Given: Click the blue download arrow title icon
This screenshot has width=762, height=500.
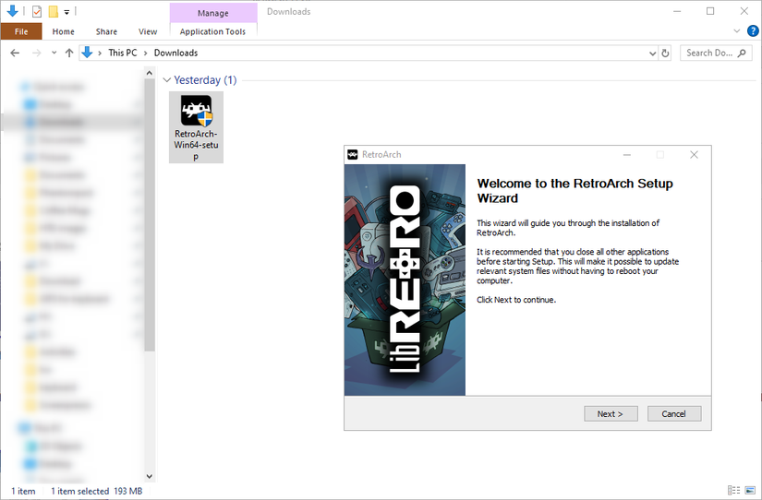Looking at the screenshot, I should click(13, 11).
